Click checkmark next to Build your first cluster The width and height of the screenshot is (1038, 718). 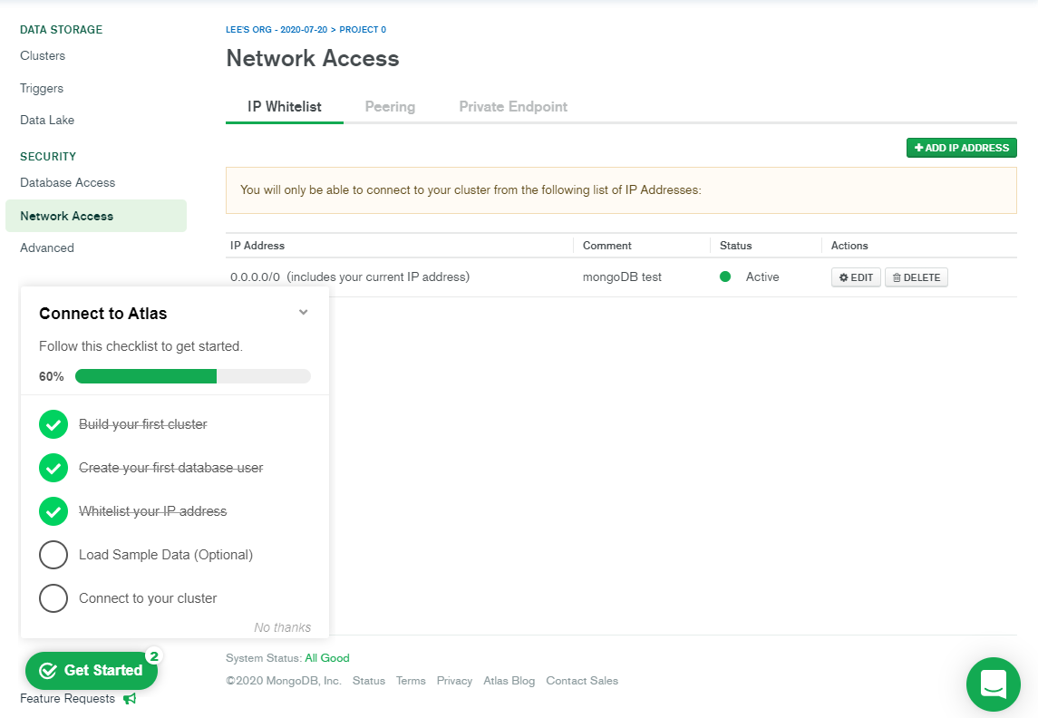[x=53, y=424]
